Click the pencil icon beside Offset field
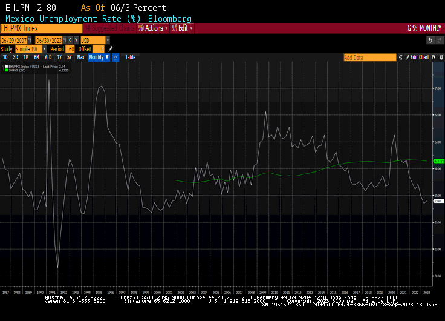Screen dimensions: 445x321 click(111, 48)
